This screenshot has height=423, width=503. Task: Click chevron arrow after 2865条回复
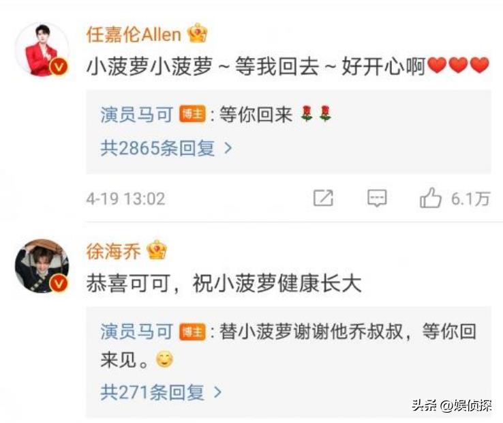pos(228,148)
